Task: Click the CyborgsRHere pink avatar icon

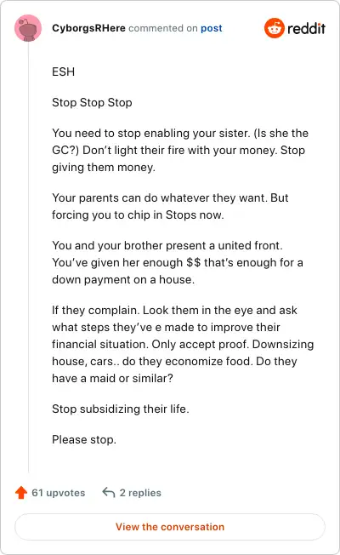Action: (28, 28)
